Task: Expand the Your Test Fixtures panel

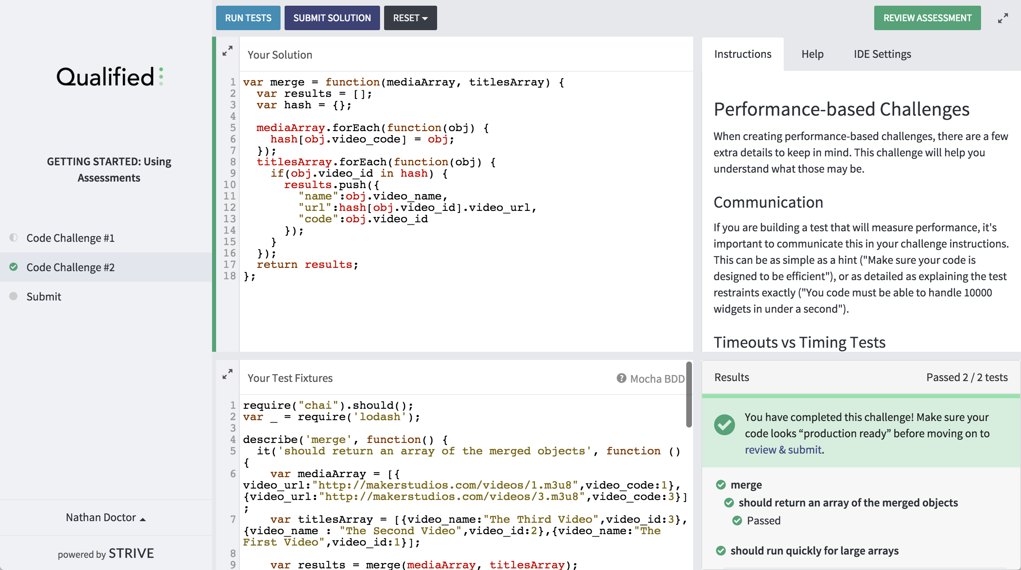Action: (228, 374)
